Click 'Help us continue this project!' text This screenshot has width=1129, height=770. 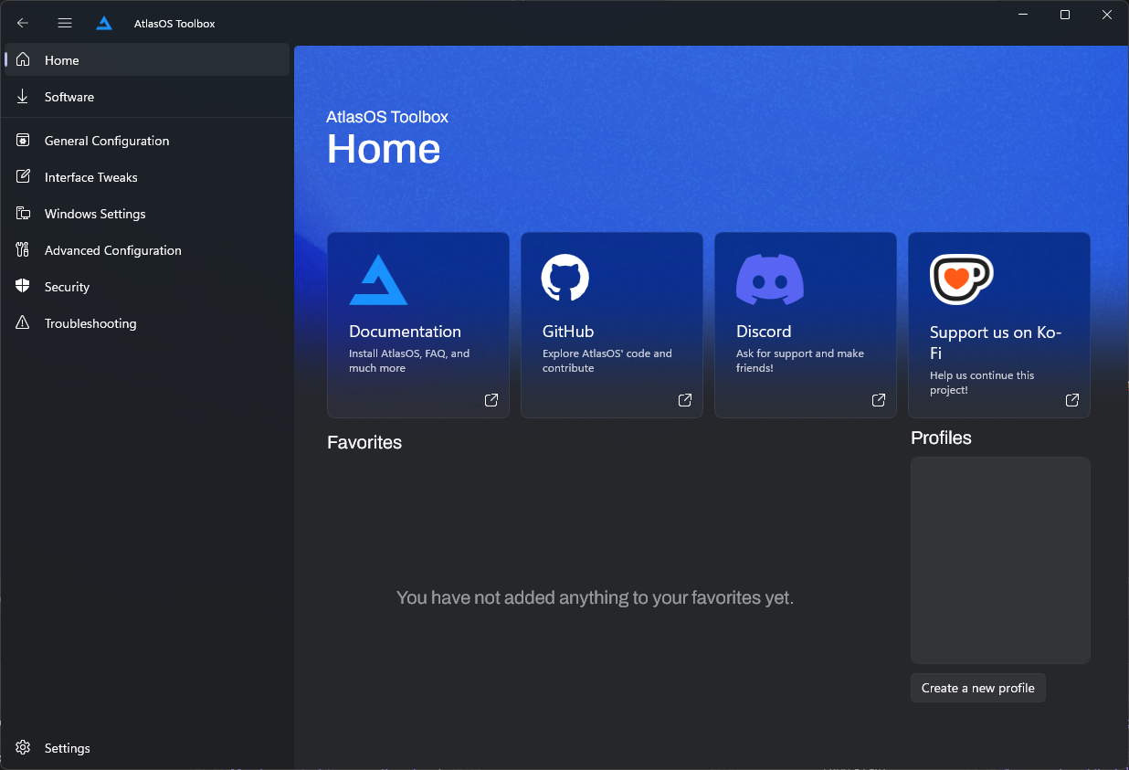(982, 383)
